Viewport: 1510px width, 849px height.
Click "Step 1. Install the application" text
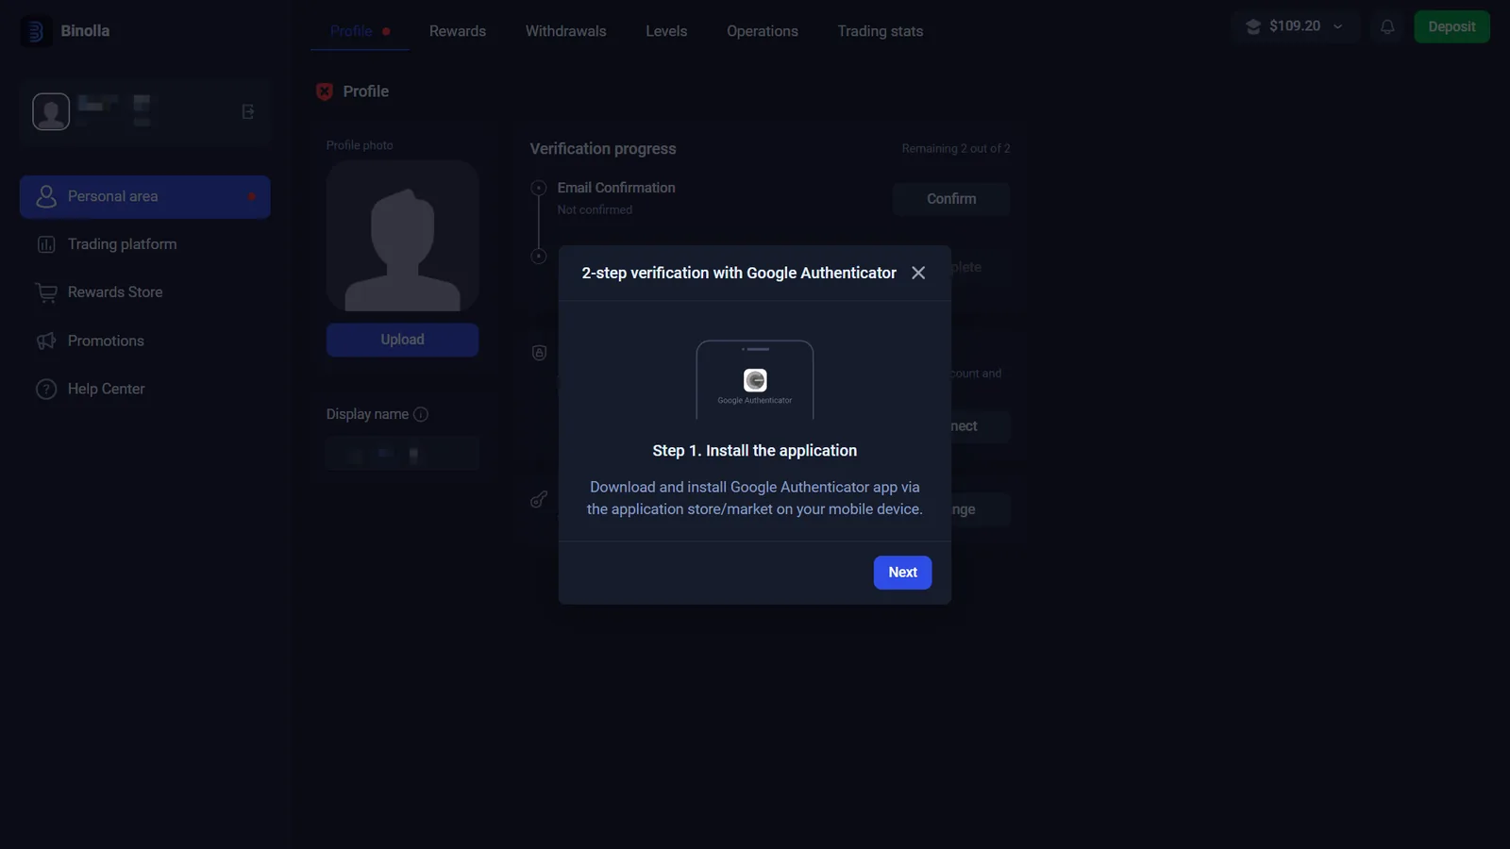coord(755,451)
